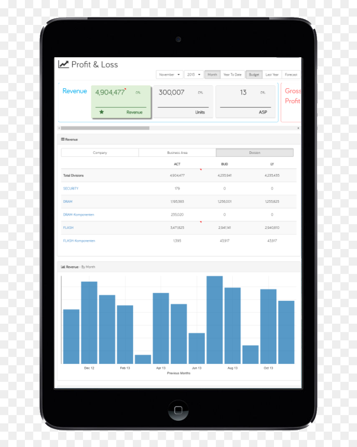This screenshot has height=447, width=357.
Task: Click Total Divisions ACT value 4,904,477
Action: (x=177, y=175)
